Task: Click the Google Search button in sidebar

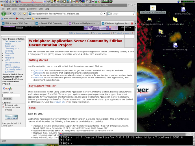Action: pyautogui.click(x=7, y=98)
